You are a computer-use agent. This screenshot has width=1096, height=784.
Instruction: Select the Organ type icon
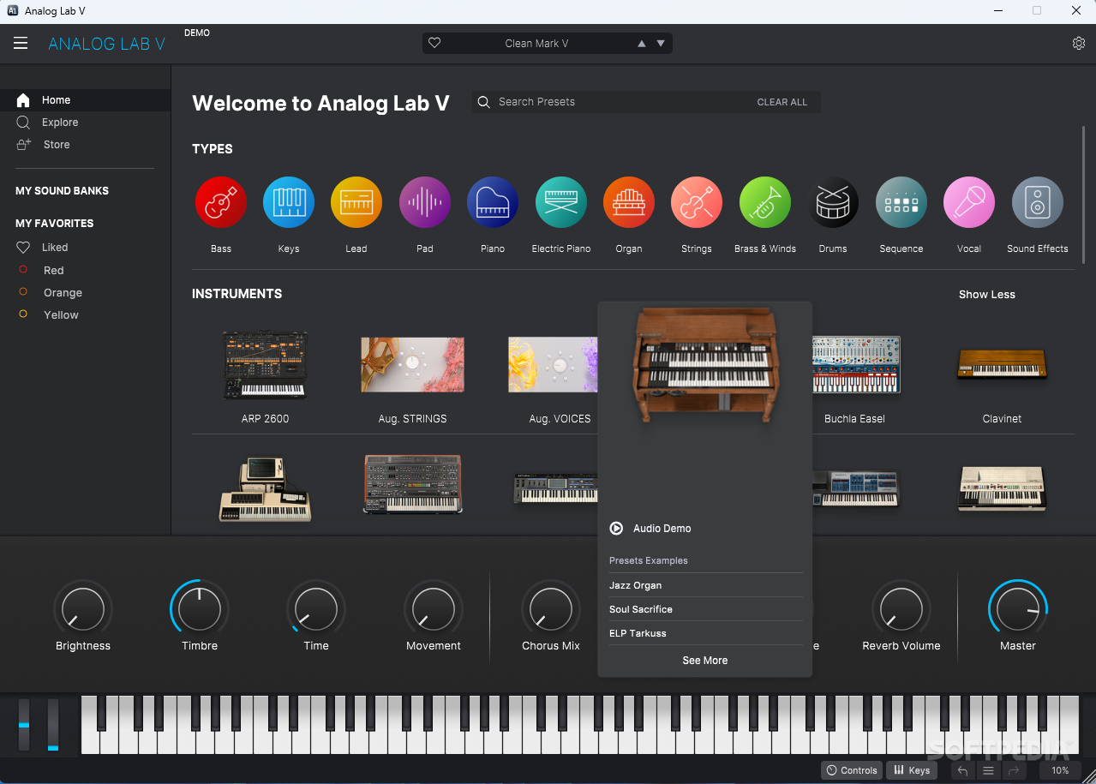[x=629, y=202]
